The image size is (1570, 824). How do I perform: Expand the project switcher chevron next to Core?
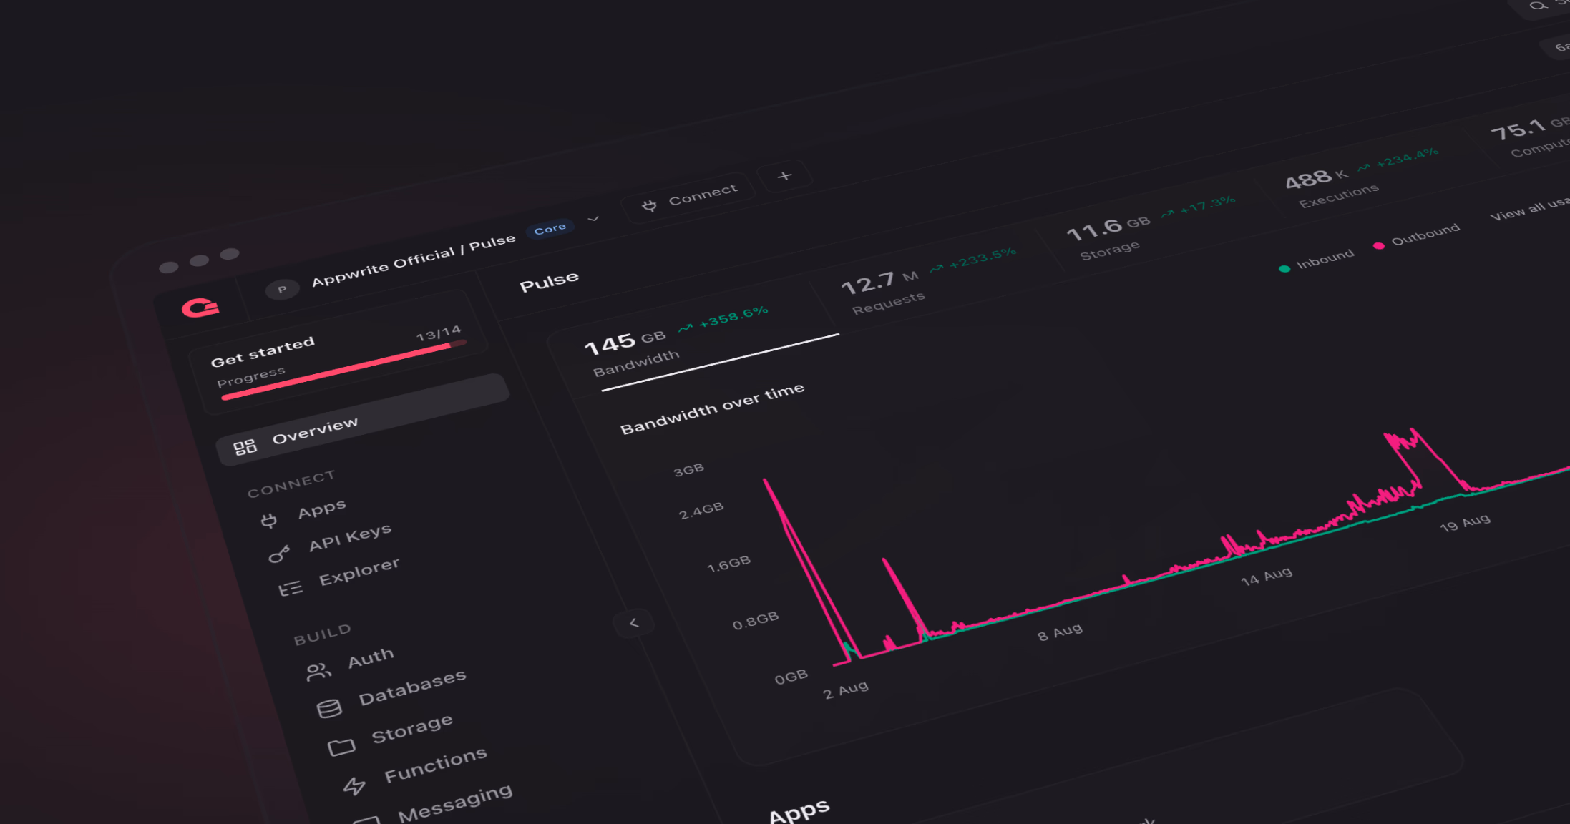[593, 218]
